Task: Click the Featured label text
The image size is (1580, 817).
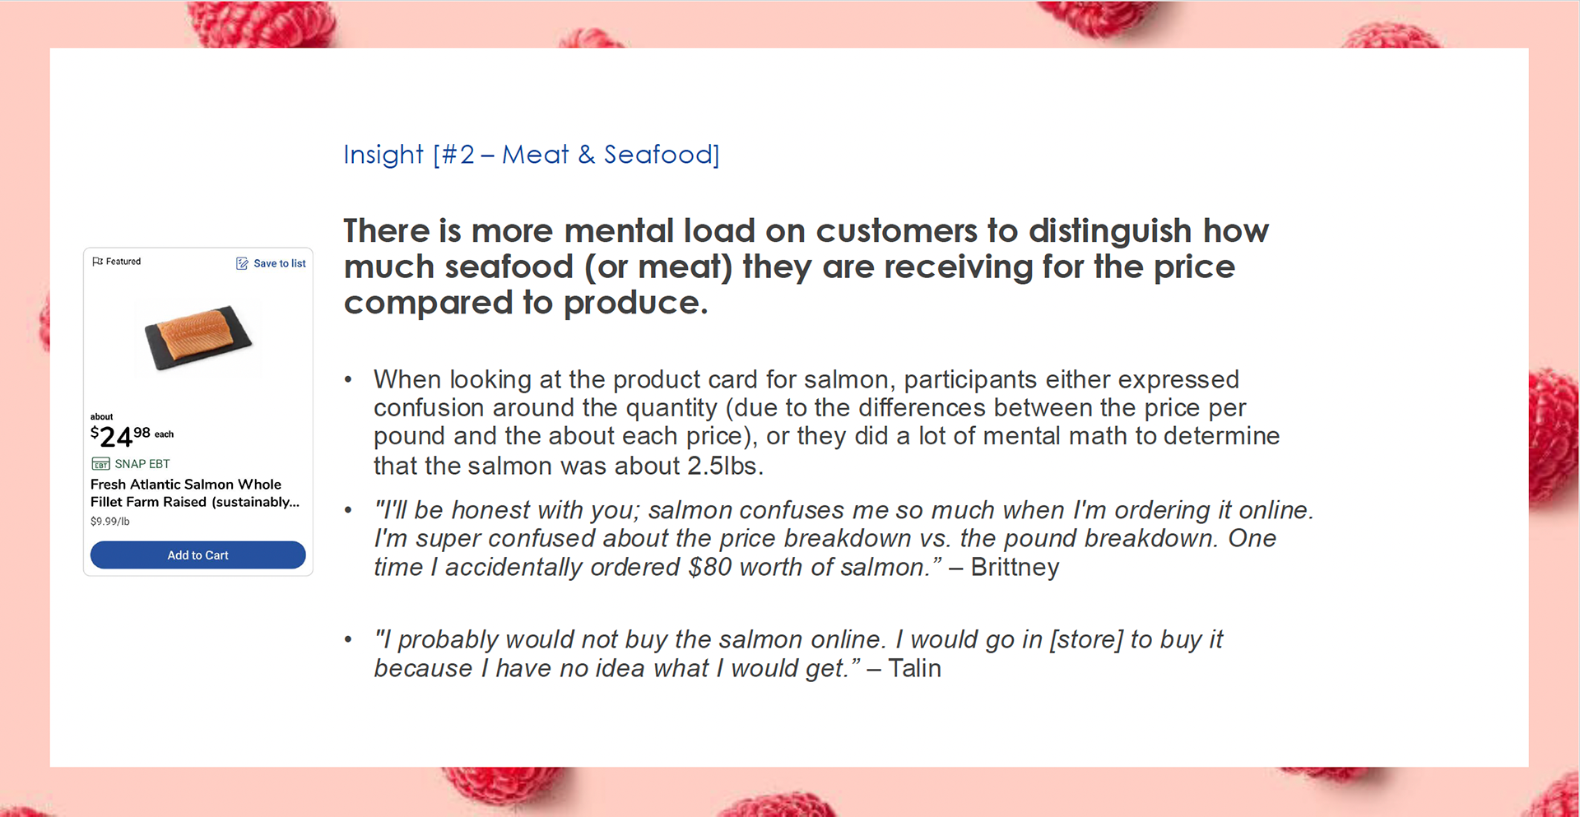Action: (x=123, y=262)
